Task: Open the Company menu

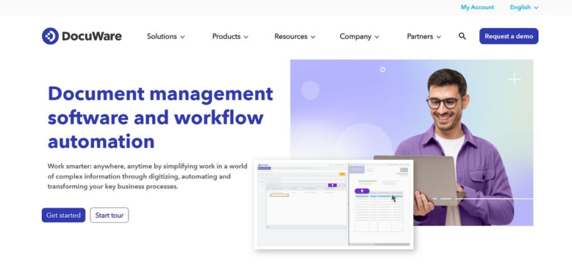Action: (x=359, y=36)
